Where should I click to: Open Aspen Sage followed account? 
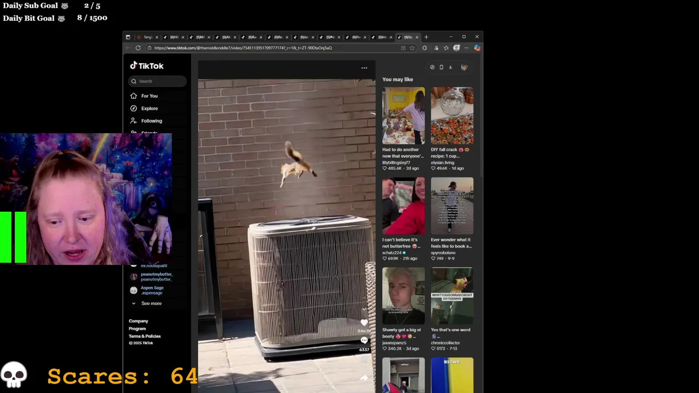(146, 290)
